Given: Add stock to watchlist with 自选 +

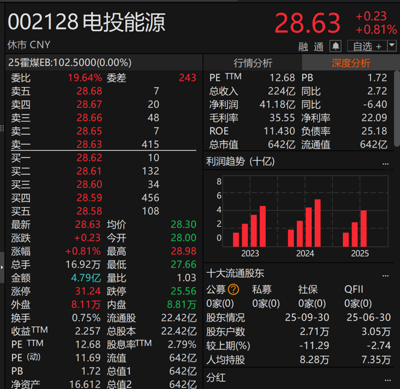Looking at the screenshot, I should point(366,46).
